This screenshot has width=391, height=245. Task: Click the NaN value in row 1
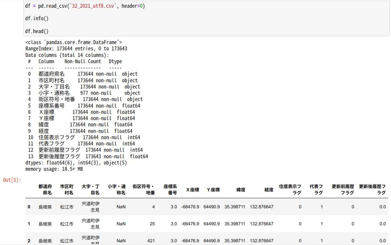point(121,224)
